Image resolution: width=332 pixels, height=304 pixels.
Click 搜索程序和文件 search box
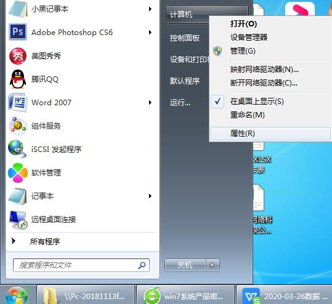click(81, 265)
